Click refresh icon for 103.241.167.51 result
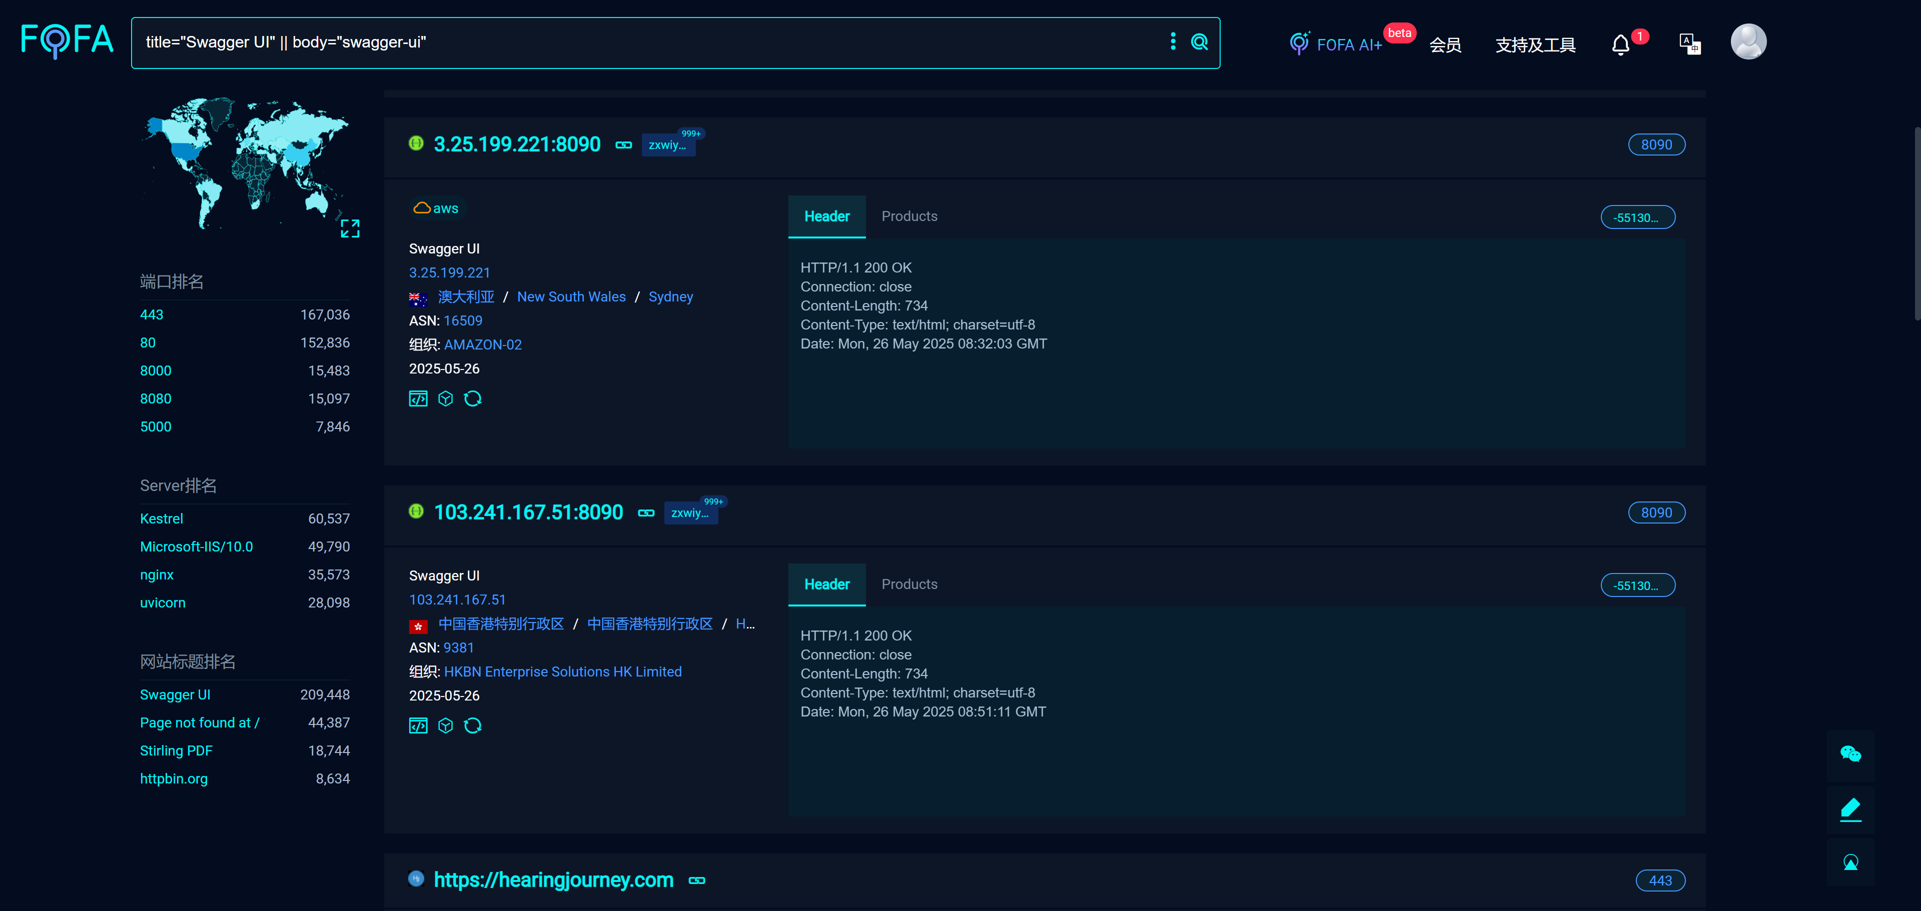This screenshot has width=1921, height=911. click(x=473, y=725)
